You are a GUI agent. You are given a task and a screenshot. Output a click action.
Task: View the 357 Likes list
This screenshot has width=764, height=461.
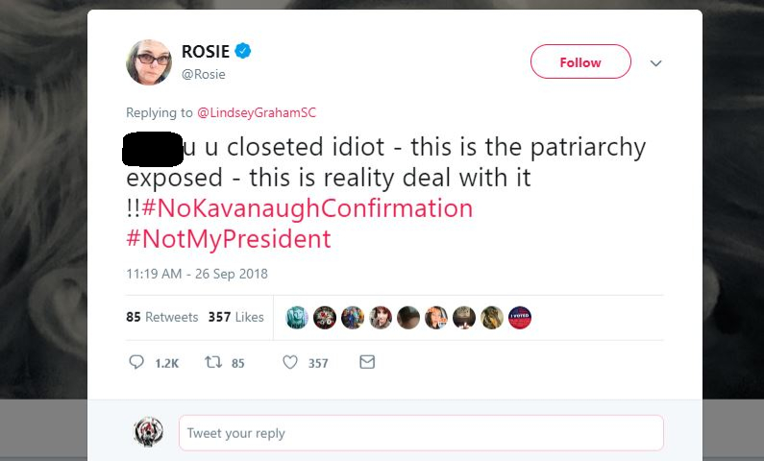(x=235, y=317)
